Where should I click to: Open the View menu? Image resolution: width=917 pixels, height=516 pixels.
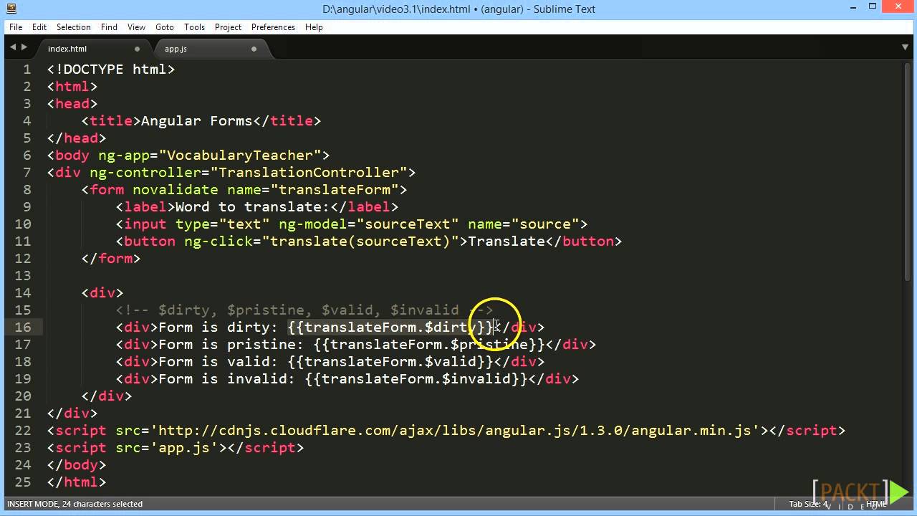coord(136,27)
